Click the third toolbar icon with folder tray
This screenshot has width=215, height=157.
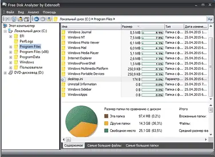[20, 19]
